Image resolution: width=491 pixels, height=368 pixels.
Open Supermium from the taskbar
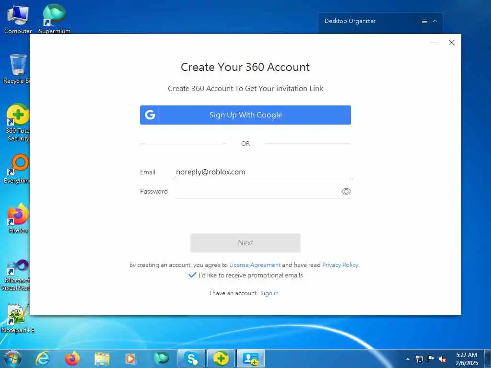click(x=162, y=358)
